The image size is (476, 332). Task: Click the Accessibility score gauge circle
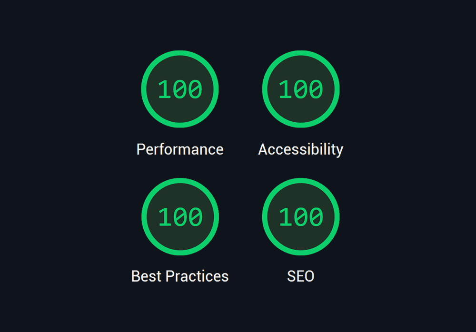(x=301, y=89)
